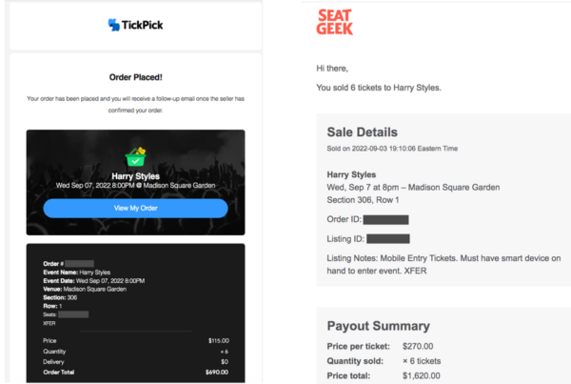Click the green ticket basket checkmark icon
Screen dimensions: 571x384
pyautogui.click(x=134, y=157)
